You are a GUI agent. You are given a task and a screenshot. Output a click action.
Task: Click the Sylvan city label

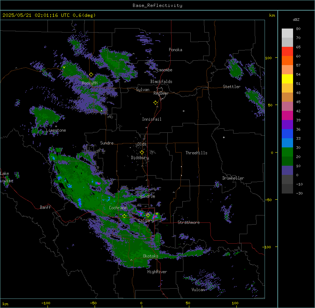coord(143,90)
